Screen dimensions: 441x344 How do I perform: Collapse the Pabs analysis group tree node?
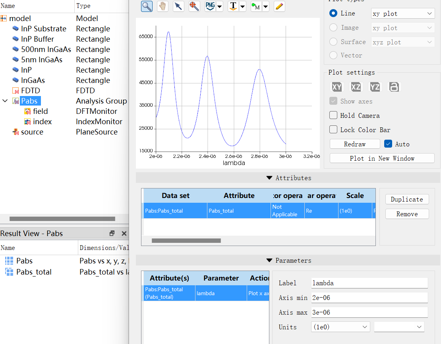5,101
